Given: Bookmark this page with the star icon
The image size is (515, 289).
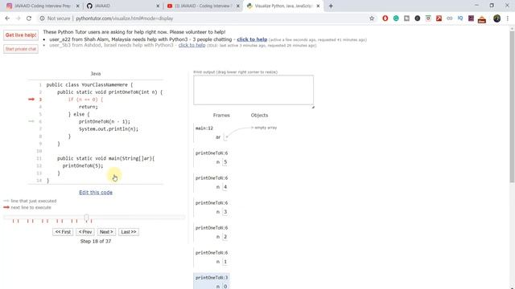Looking at the screenshot, I should 372,18.
